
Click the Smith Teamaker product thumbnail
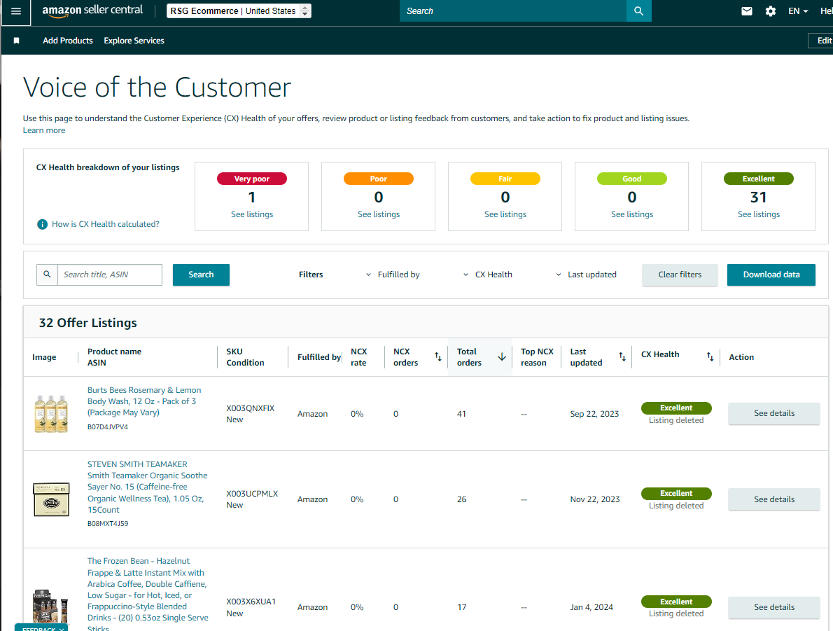(51, 500)
